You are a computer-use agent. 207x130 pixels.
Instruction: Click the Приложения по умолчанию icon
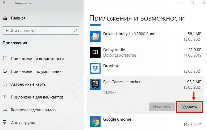point(5,71)
